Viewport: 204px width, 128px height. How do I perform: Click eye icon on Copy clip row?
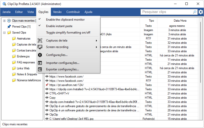pos(47,98)
